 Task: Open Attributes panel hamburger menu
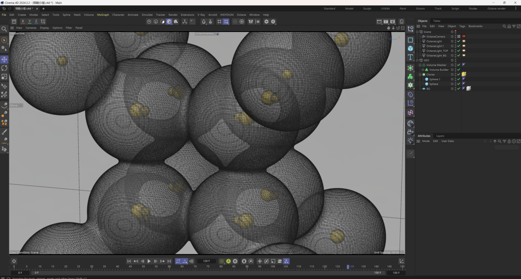[x=418, y=141]
